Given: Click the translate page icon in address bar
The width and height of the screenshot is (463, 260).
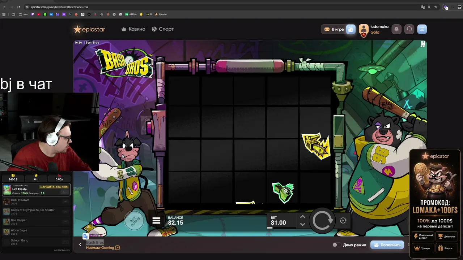Looking at the screenshot, I should coord(423,7).
